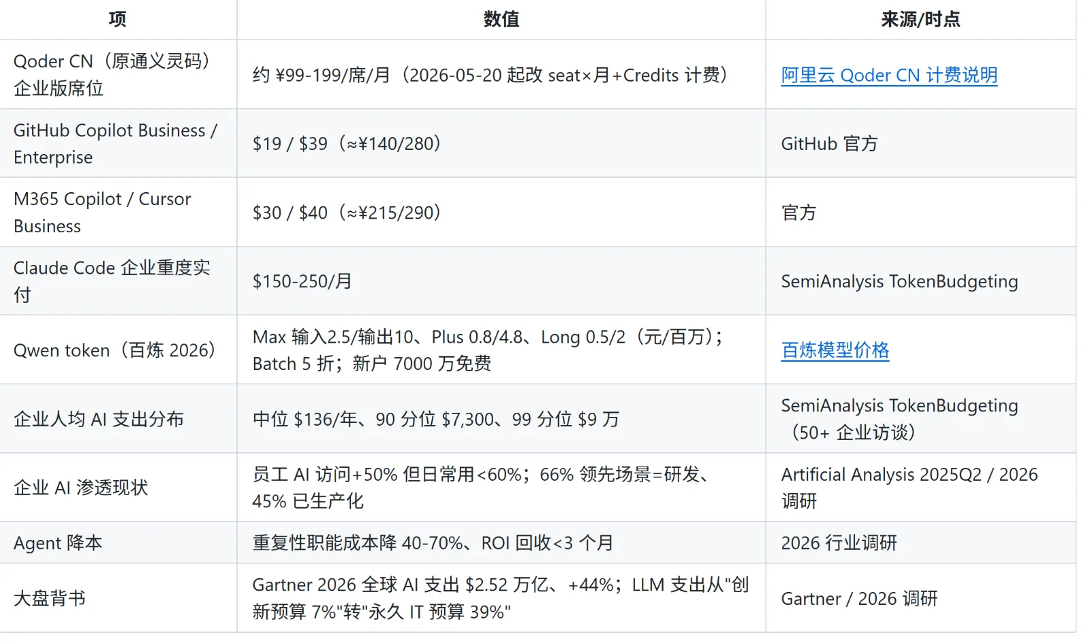
Task: Click the 数值 column header
Action: [501, 19]
